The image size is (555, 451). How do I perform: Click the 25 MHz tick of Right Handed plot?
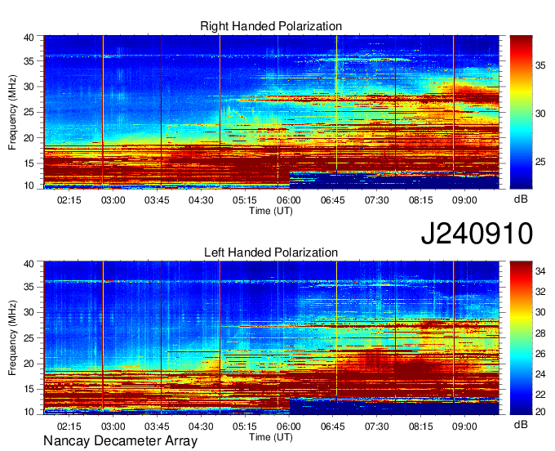pos(29,112)
